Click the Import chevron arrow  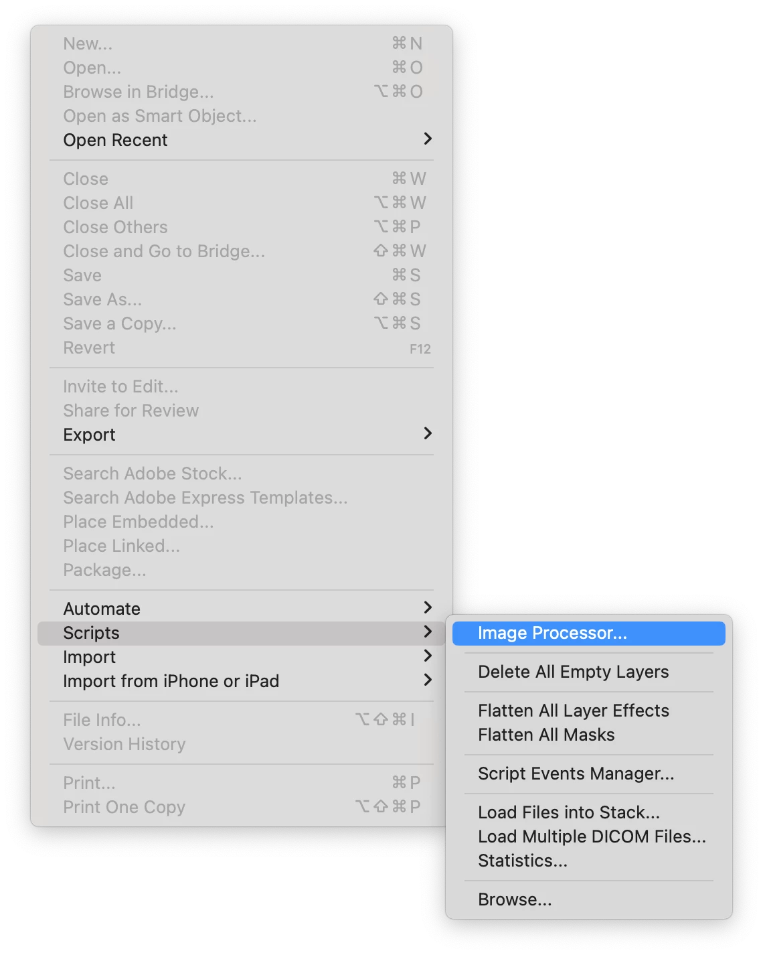click(x=428, y=656)
